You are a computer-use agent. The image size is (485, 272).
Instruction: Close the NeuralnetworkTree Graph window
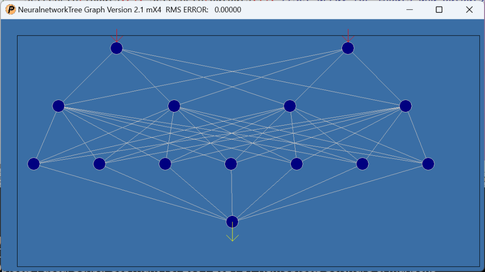469,9
